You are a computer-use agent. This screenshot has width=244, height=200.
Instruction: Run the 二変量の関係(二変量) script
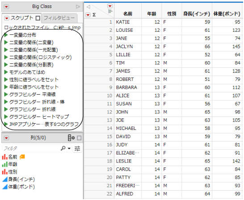pos(6,42)
